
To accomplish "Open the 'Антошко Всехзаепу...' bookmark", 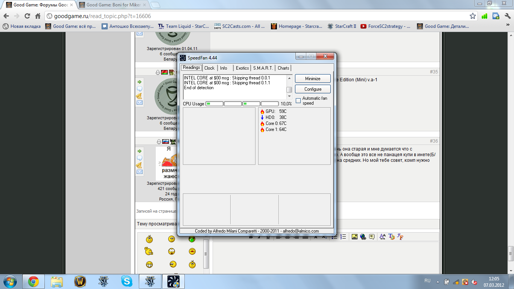I will (x=128, y=26).
